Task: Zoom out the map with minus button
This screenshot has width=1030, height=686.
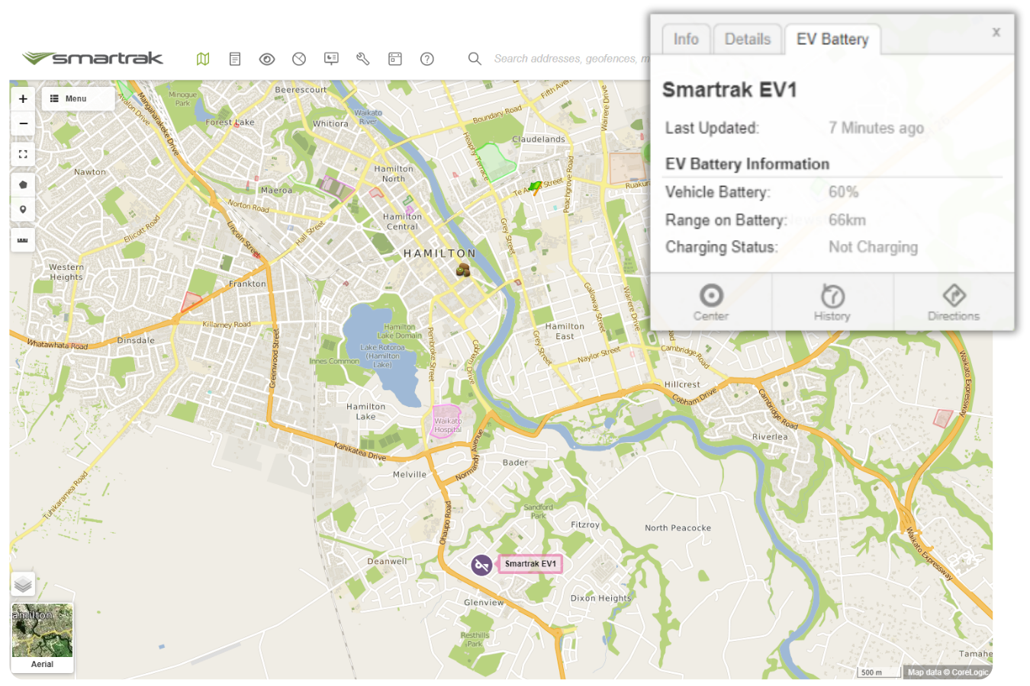Action: pyautogui.click(x=23, y=123)
